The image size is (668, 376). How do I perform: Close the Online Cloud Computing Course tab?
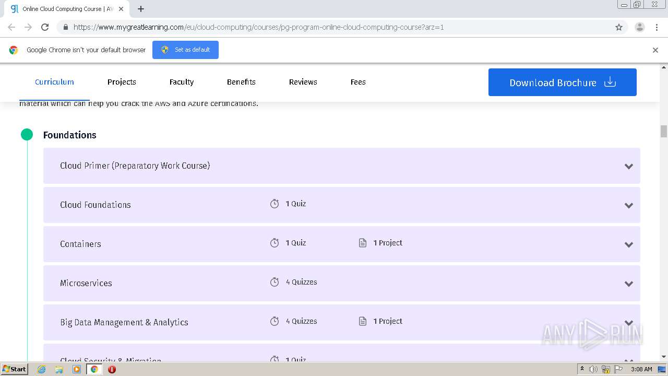pyautogui.click(x=121, y=9)
